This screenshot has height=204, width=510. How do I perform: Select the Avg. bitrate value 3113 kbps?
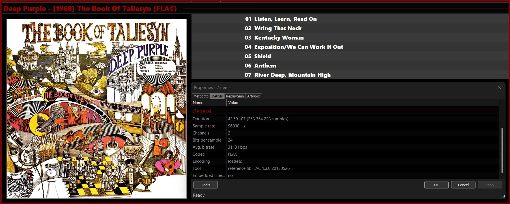coord(237,147)
